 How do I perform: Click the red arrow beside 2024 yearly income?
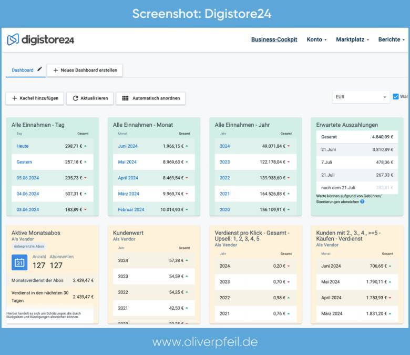point(289,146)
